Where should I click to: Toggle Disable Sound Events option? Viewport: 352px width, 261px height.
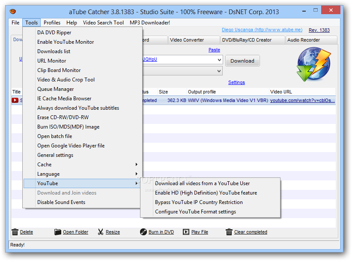[x=83, y=202]
